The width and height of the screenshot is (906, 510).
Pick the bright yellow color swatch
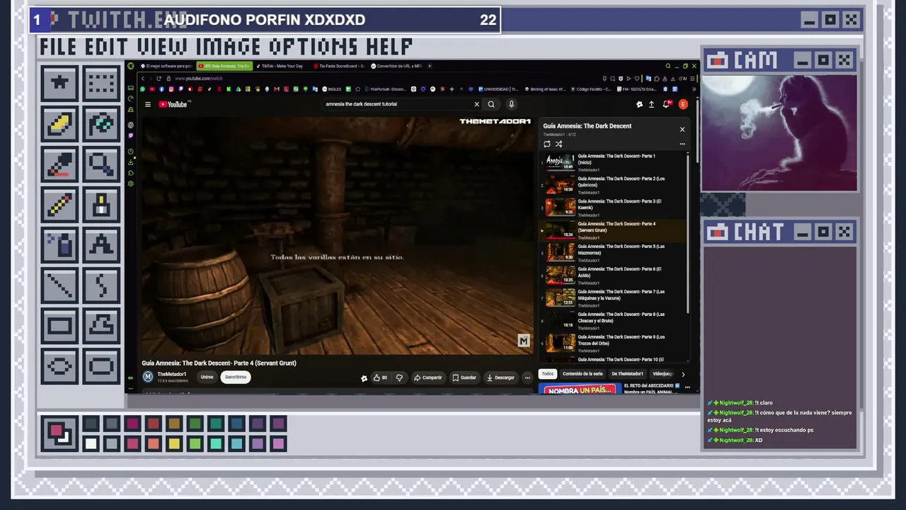(174, 444)
